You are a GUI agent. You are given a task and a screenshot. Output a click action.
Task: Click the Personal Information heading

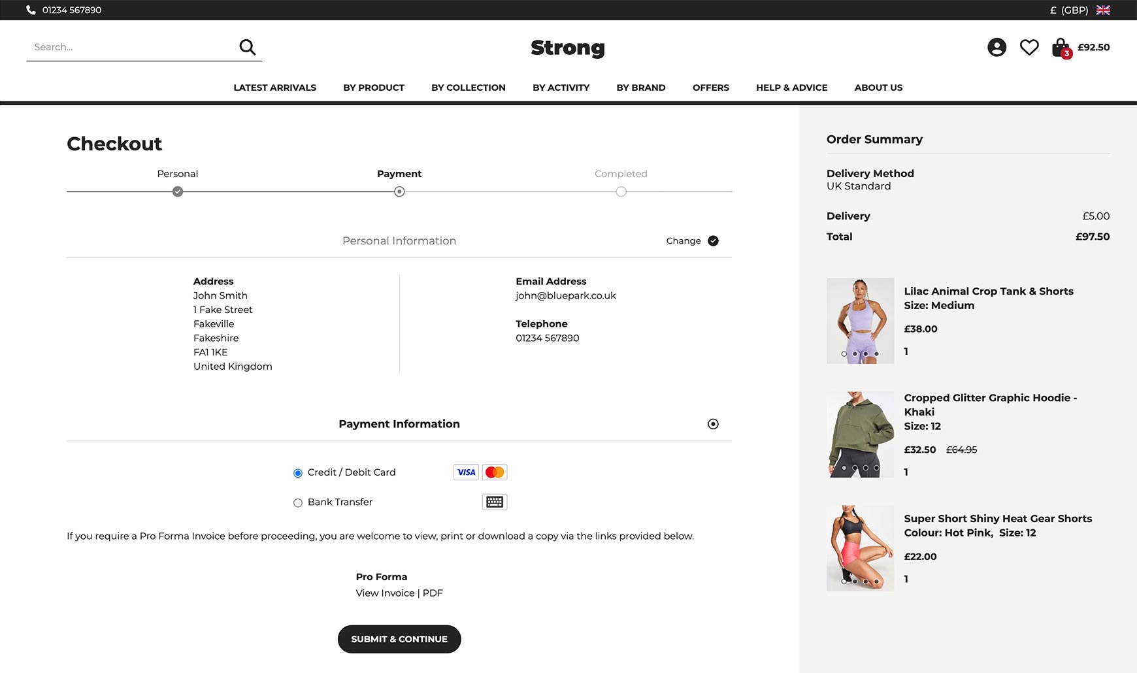click(x=399, y=241)
